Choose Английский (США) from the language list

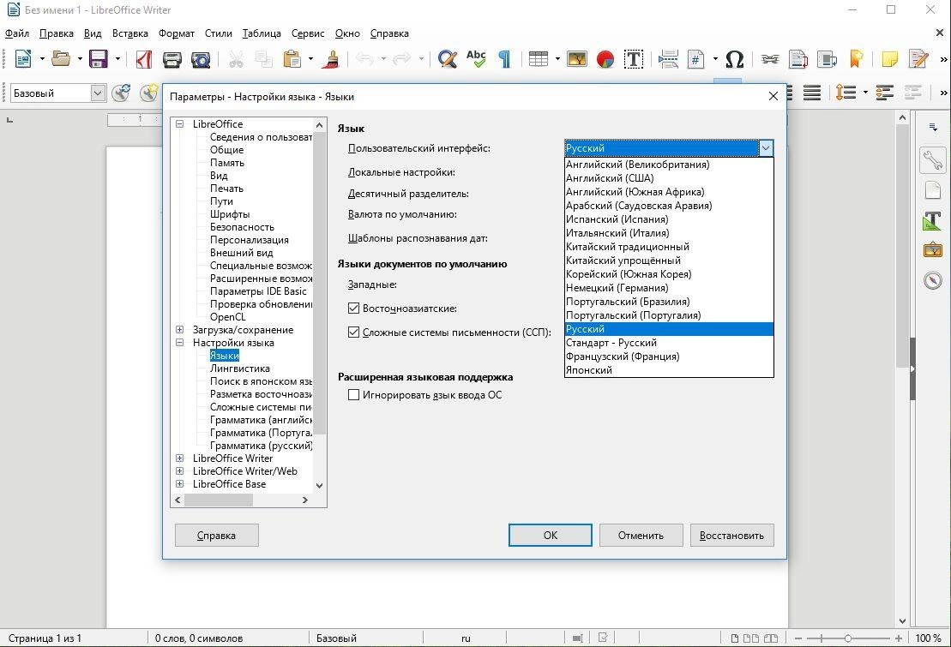click(669, 178)
